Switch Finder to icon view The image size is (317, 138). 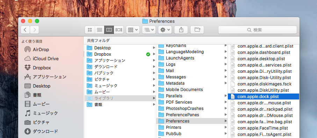[90, 30]
